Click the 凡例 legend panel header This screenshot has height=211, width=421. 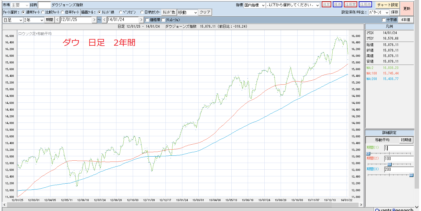click(x=389, y=26)
